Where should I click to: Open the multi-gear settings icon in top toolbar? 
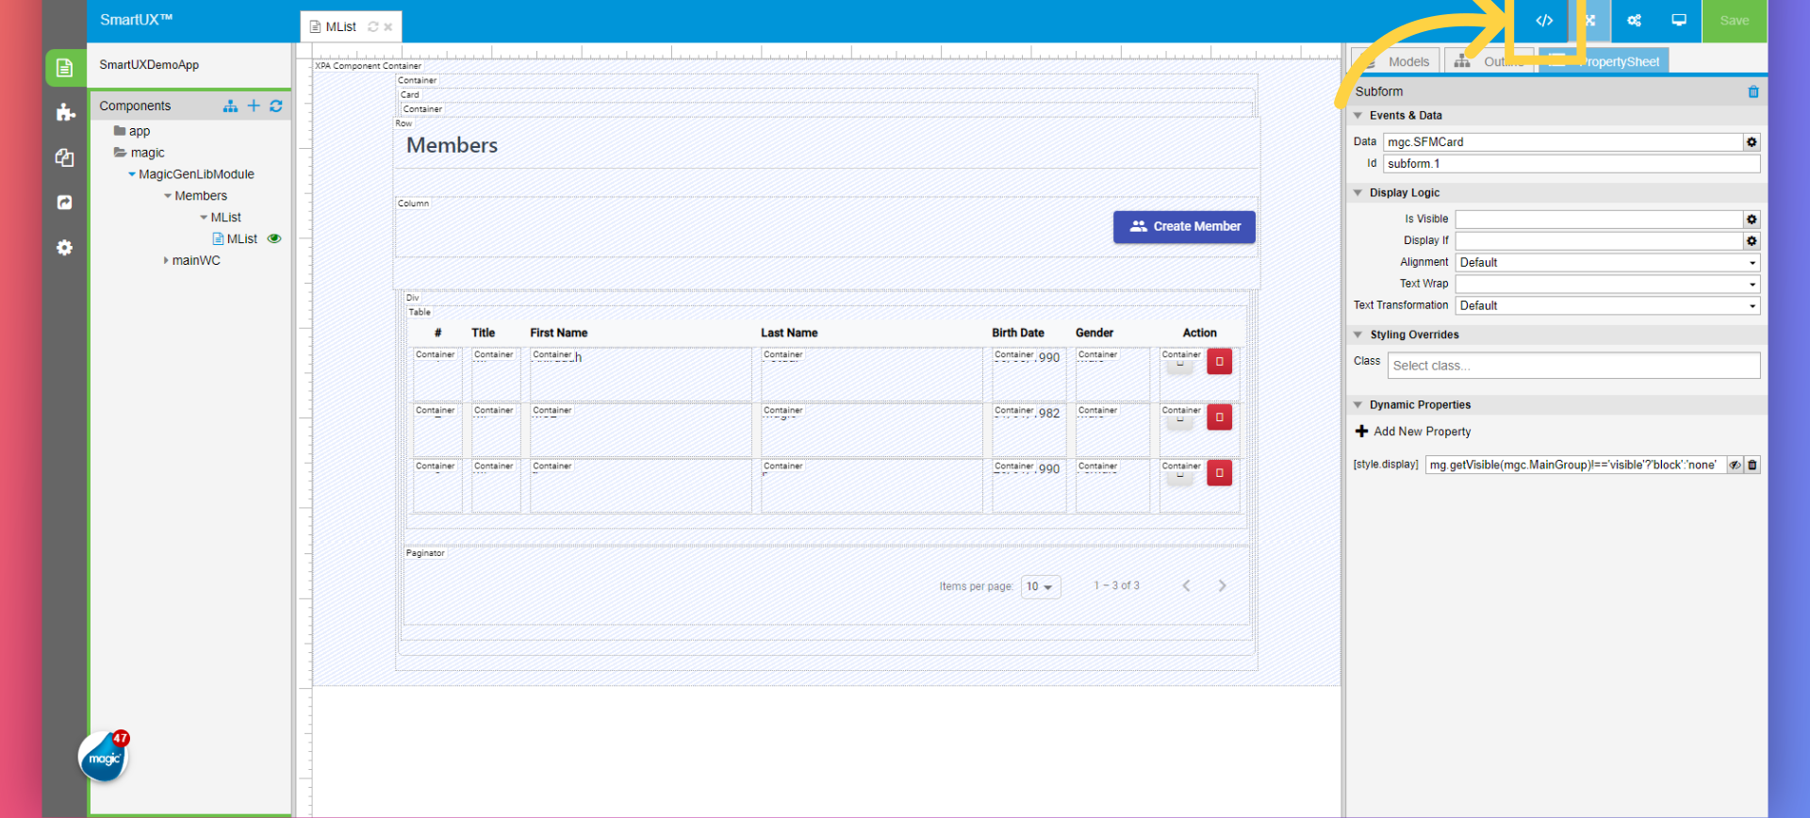(1634, 21)
